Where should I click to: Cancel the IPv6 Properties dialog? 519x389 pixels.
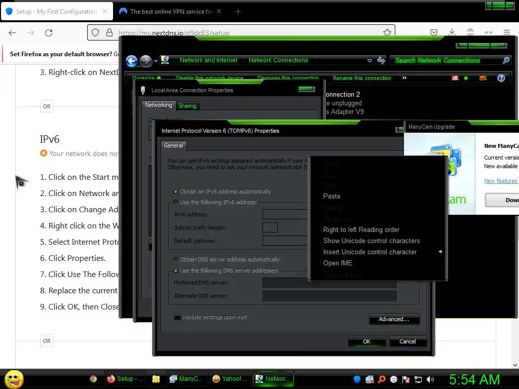[x=407, y=341]
